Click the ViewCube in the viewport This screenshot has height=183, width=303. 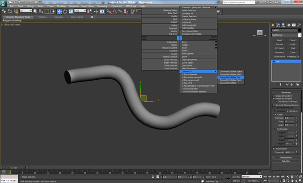pyautogui.click(x=260, y=33)
